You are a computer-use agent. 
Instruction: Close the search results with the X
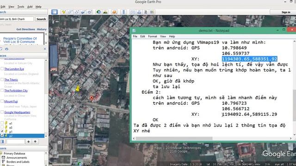45,49
